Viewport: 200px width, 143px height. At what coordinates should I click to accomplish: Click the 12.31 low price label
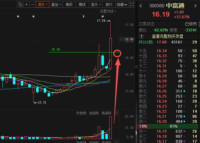[x=42, y=102]
